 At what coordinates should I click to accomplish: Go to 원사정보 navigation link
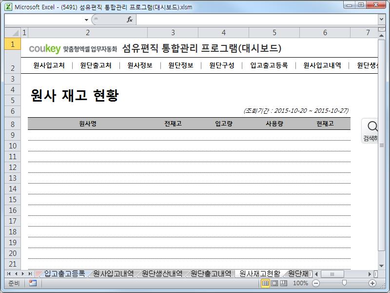[x=140, y=65]
